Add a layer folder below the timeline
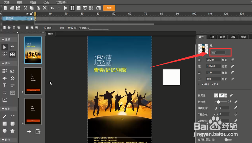This screenshot has width=252, height=143. coord(9,27)
